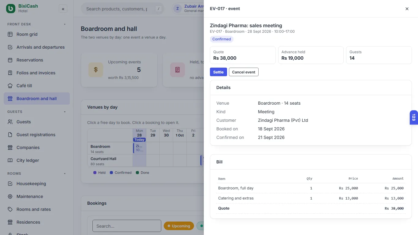Navigate to Housekeeping
Viewport: 418px width, 235px height.
click(37, 184)
